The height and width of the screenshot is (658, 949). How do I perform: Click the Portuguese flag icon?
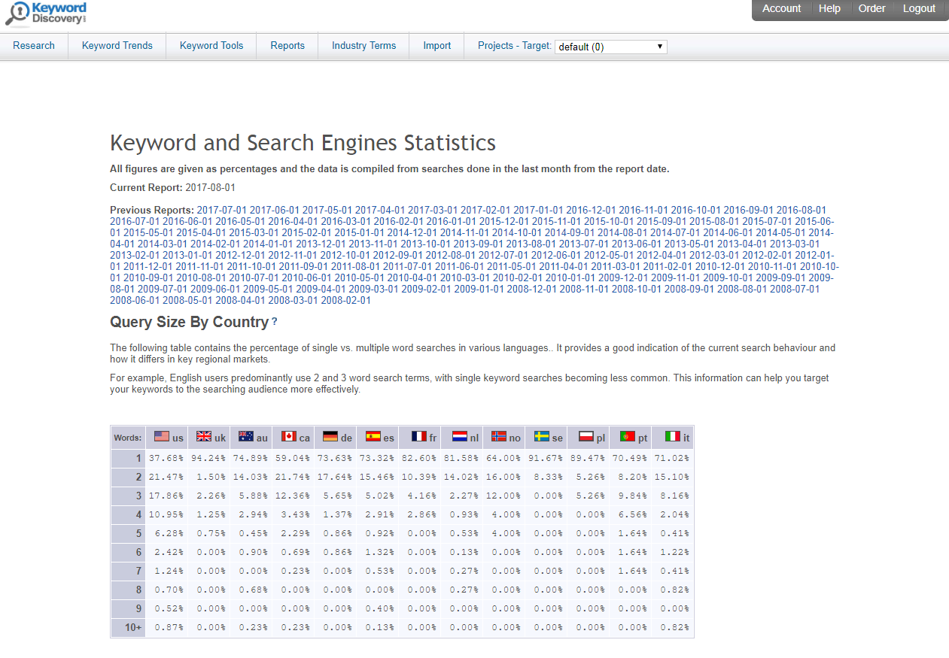pyautogui.click(x=627, y=436)
